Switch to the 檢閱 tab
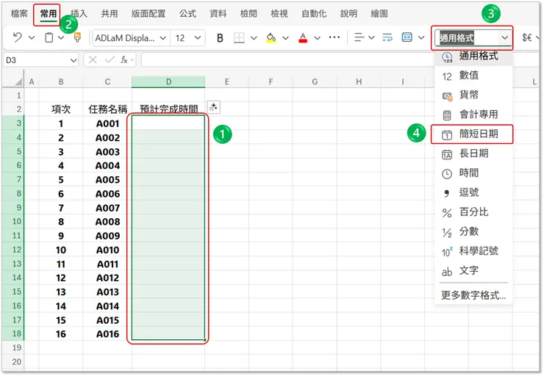This screenshot has height=376, width=544. (248, 13)
